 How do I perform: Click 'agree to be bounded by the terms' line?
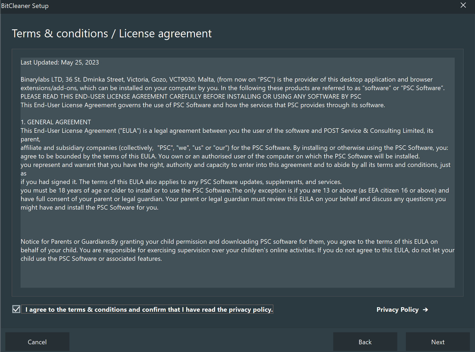220,156
